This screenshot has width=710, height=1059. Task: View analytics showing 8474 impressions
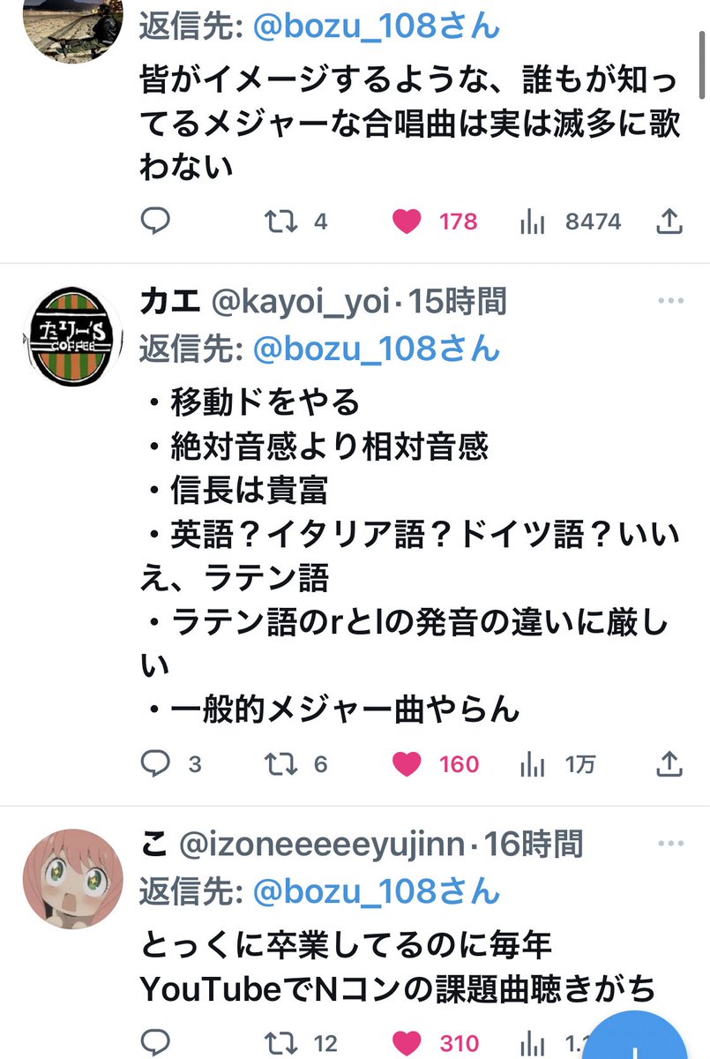[x=571, y=222]
